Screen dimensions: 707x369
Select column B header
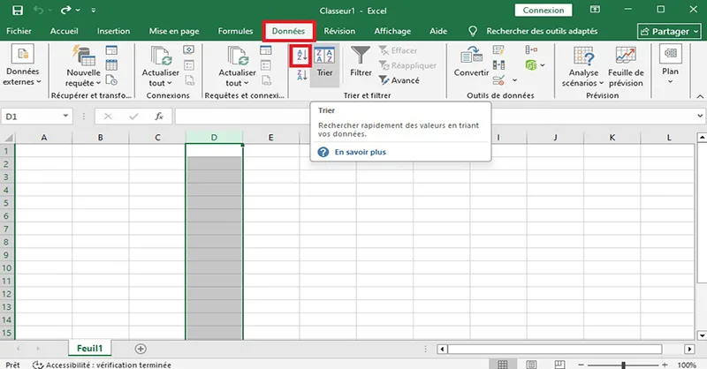click(101, 138)
